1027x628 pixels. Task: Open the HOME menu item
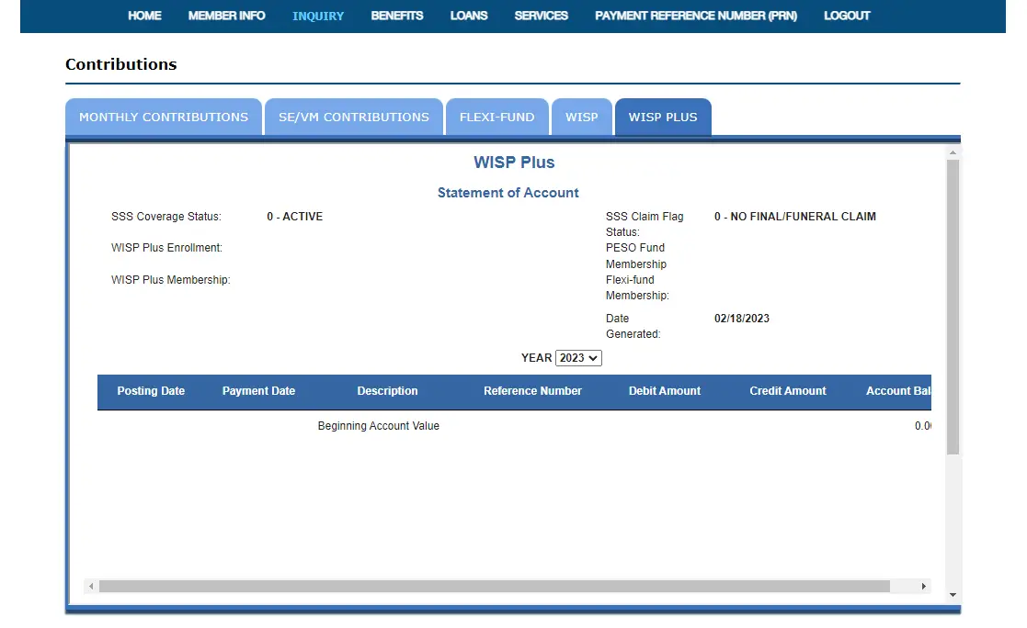(144, 16)
